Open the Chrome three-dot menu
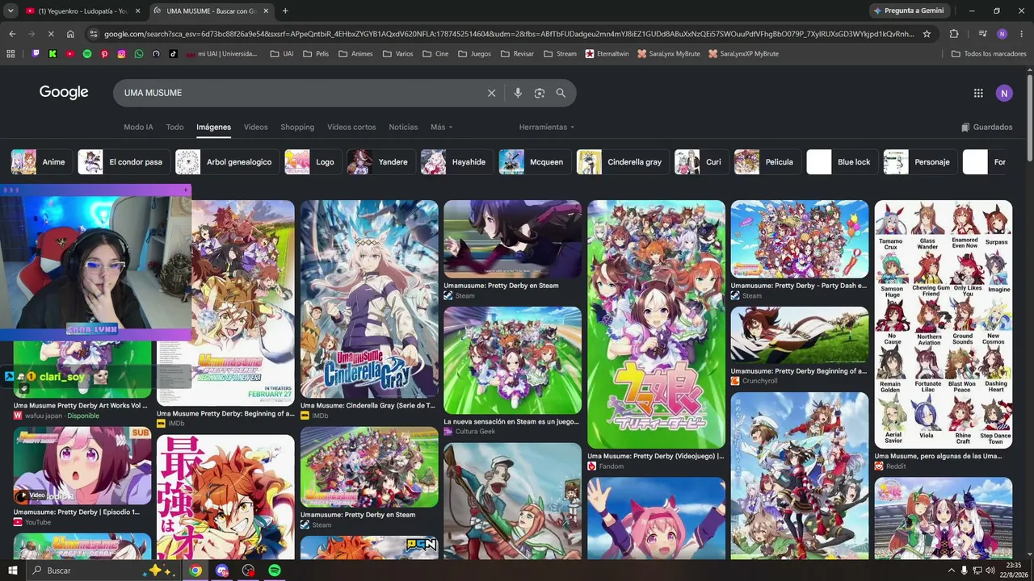1034x581 pixels. coord(1021,34)
